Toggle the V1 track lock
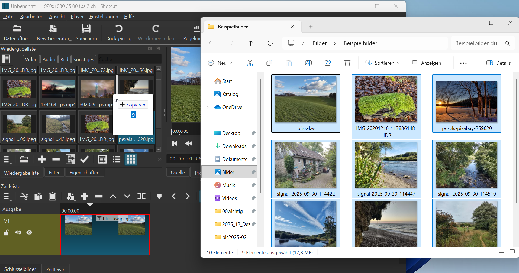 [7, 232]
